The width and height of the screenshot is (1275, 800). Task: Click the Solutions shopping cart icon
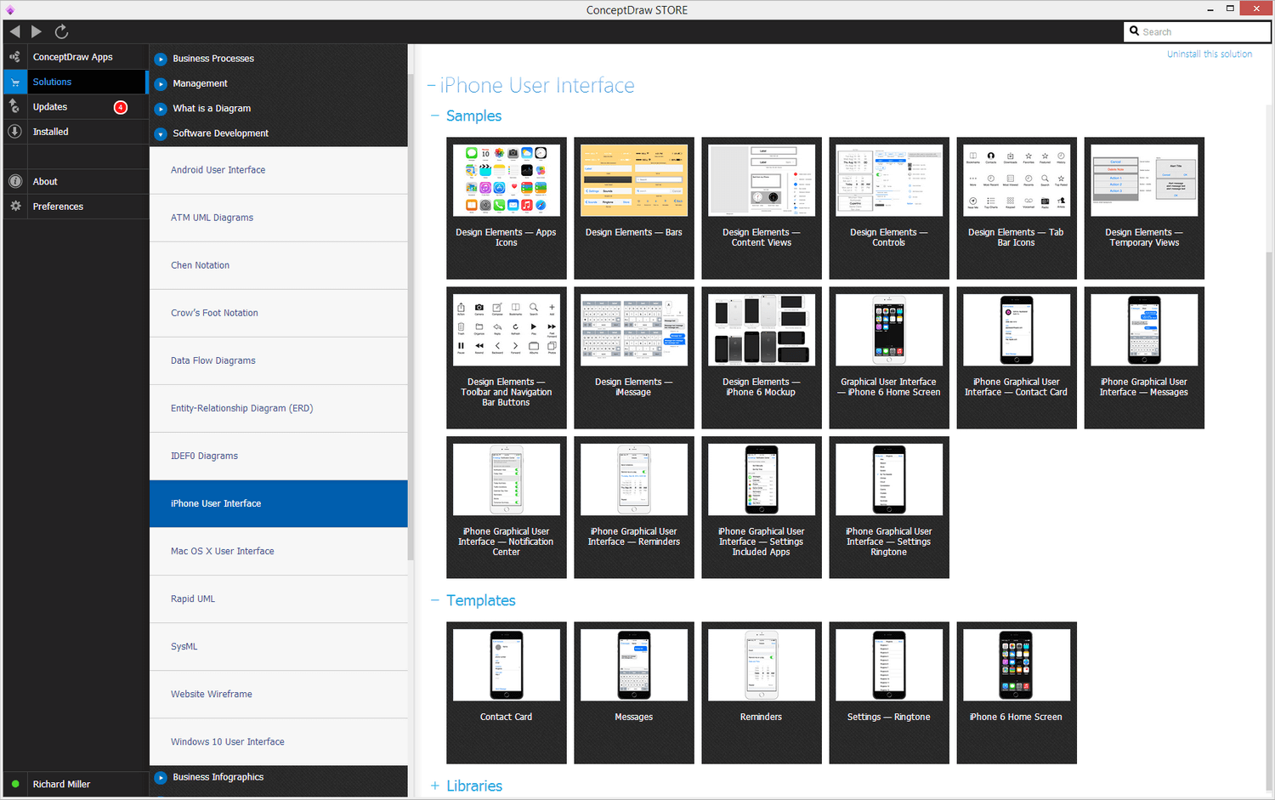[14, 82]
